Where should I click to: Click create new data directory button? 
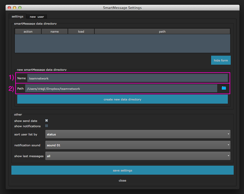pyautogui.click(x=122, y=99)
